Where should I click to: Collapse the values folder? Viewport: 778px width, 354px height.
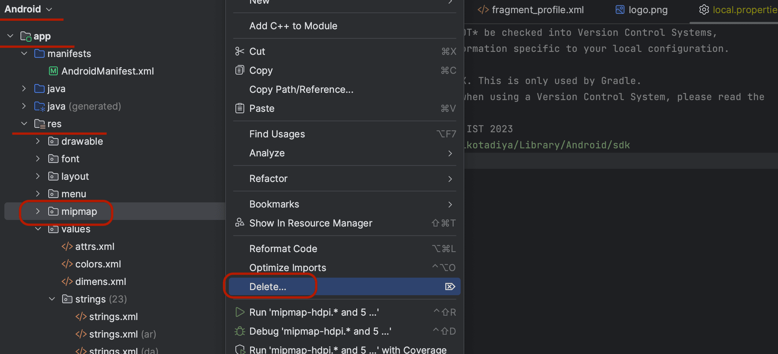(38, 229)
